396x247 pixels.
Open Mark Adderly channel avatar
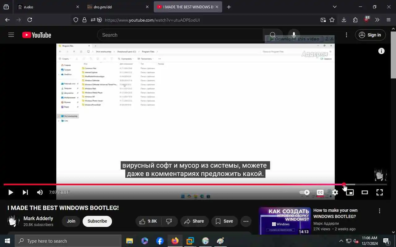tap(14, 221)
